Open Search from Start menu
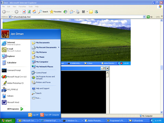 (45, 93)
